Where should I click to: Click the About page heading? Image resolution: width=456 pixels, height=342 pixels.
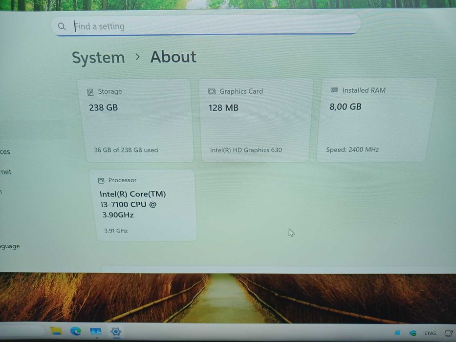click(174, 57)
